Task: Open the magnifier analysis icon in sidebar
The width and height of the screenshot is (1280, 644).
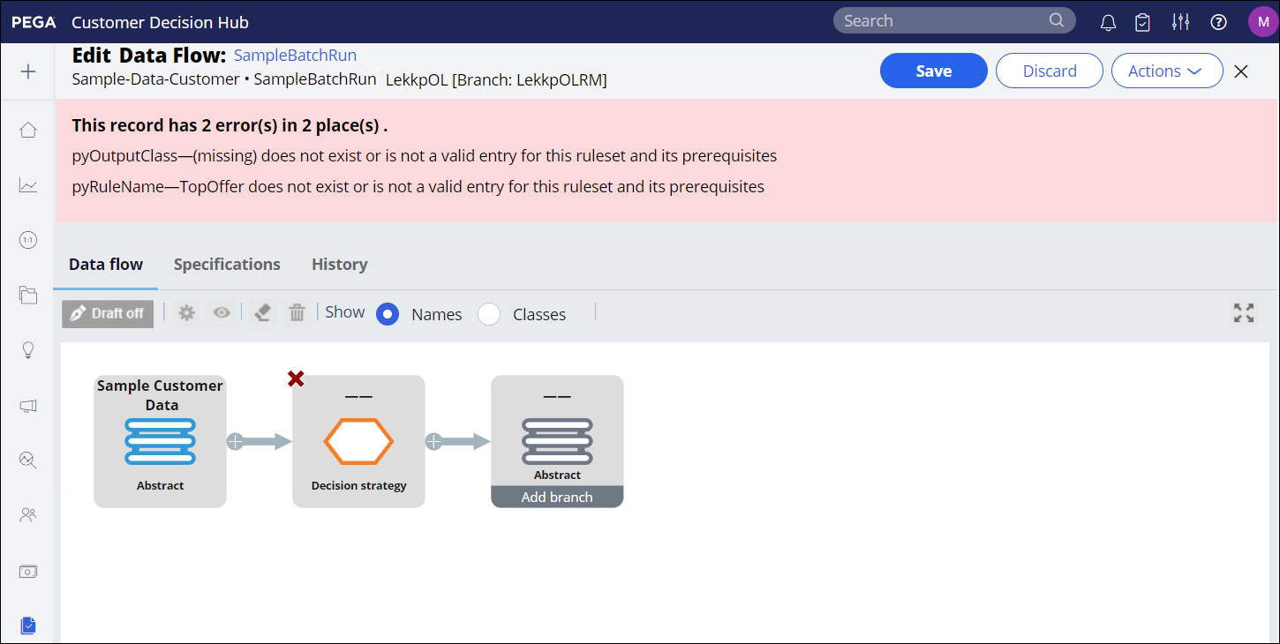Action: 28,460
